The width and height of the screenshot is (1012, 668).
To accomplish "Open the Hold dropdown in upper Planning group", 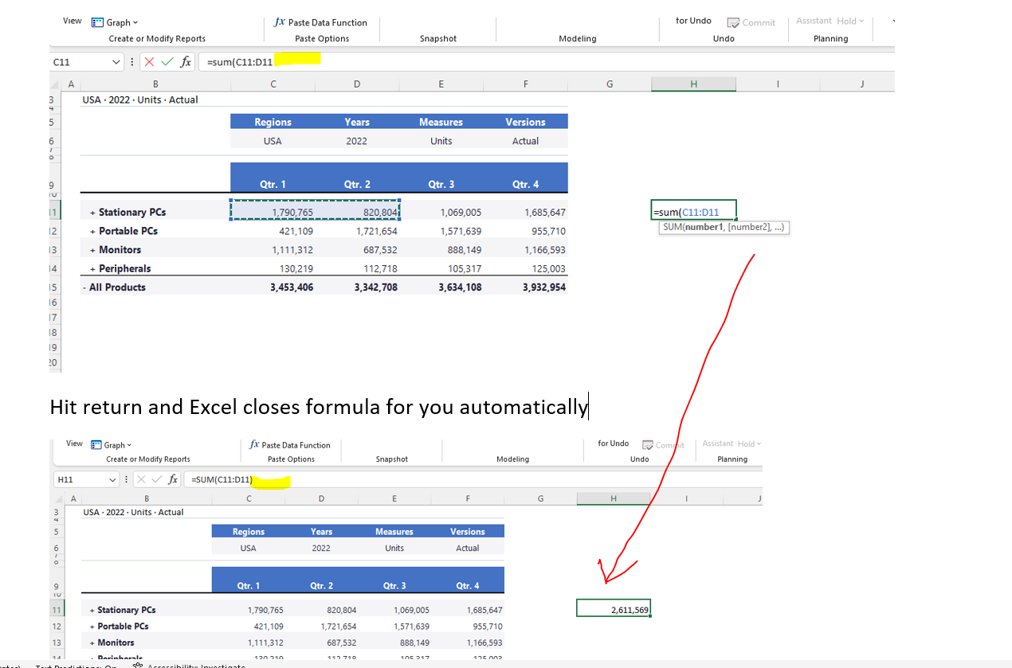I will coord(861,21).
